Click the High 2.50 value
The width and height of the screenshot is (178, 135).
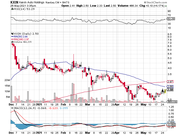(82, 6)
